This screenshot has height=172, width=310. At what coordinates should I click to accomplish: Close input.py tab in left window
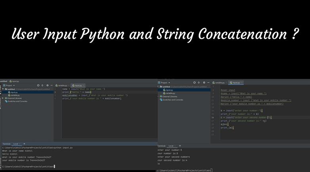tap(84, 85)
